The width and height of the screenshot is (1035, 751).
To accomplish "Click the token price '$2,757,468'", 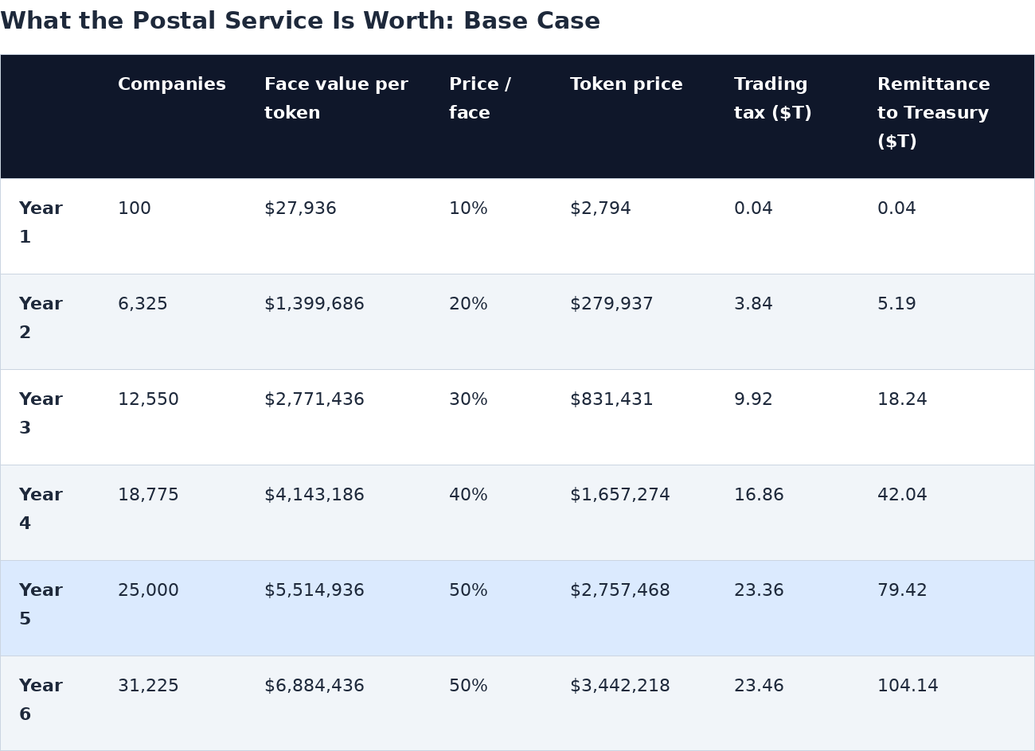I will [x=620, y=591].
